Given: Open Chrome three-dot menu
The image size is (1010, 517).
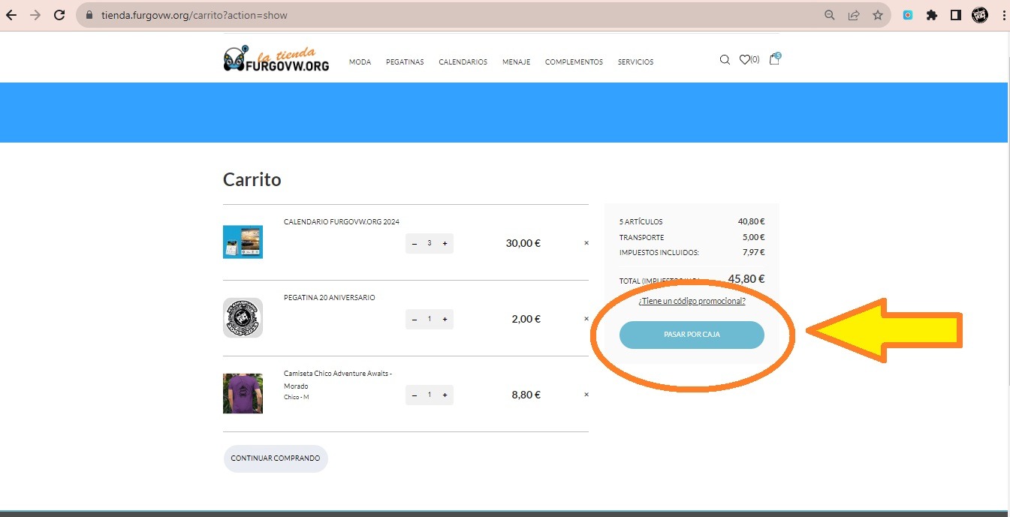Looking at the screenshot, I should (x=1004, y=15).
